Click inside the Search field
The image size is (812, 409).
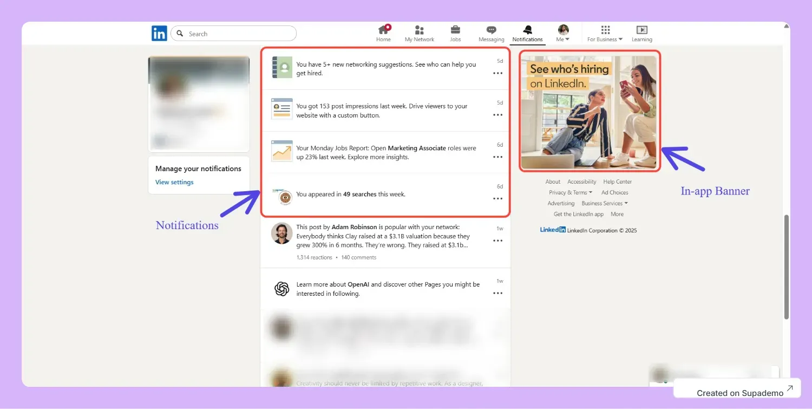point(233,34)
